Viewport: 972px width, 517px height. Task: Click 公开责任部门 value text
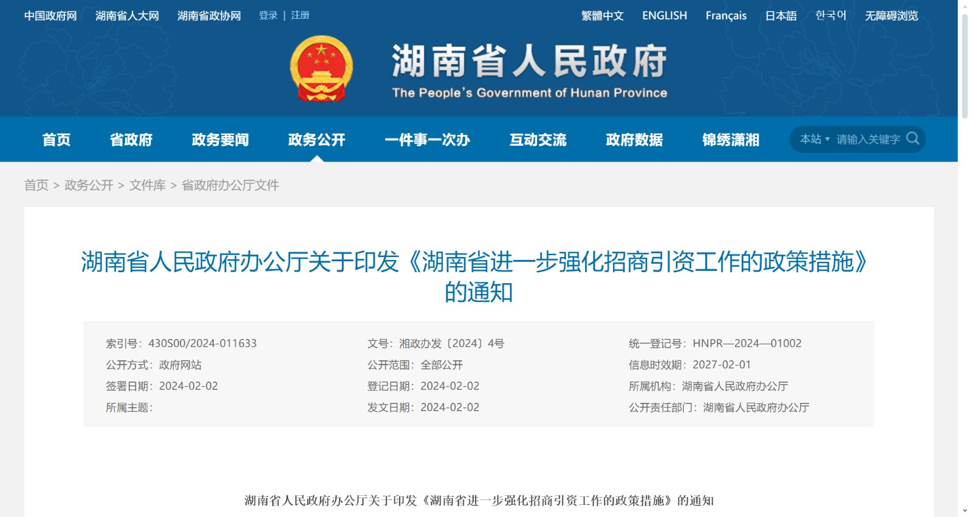756,407
